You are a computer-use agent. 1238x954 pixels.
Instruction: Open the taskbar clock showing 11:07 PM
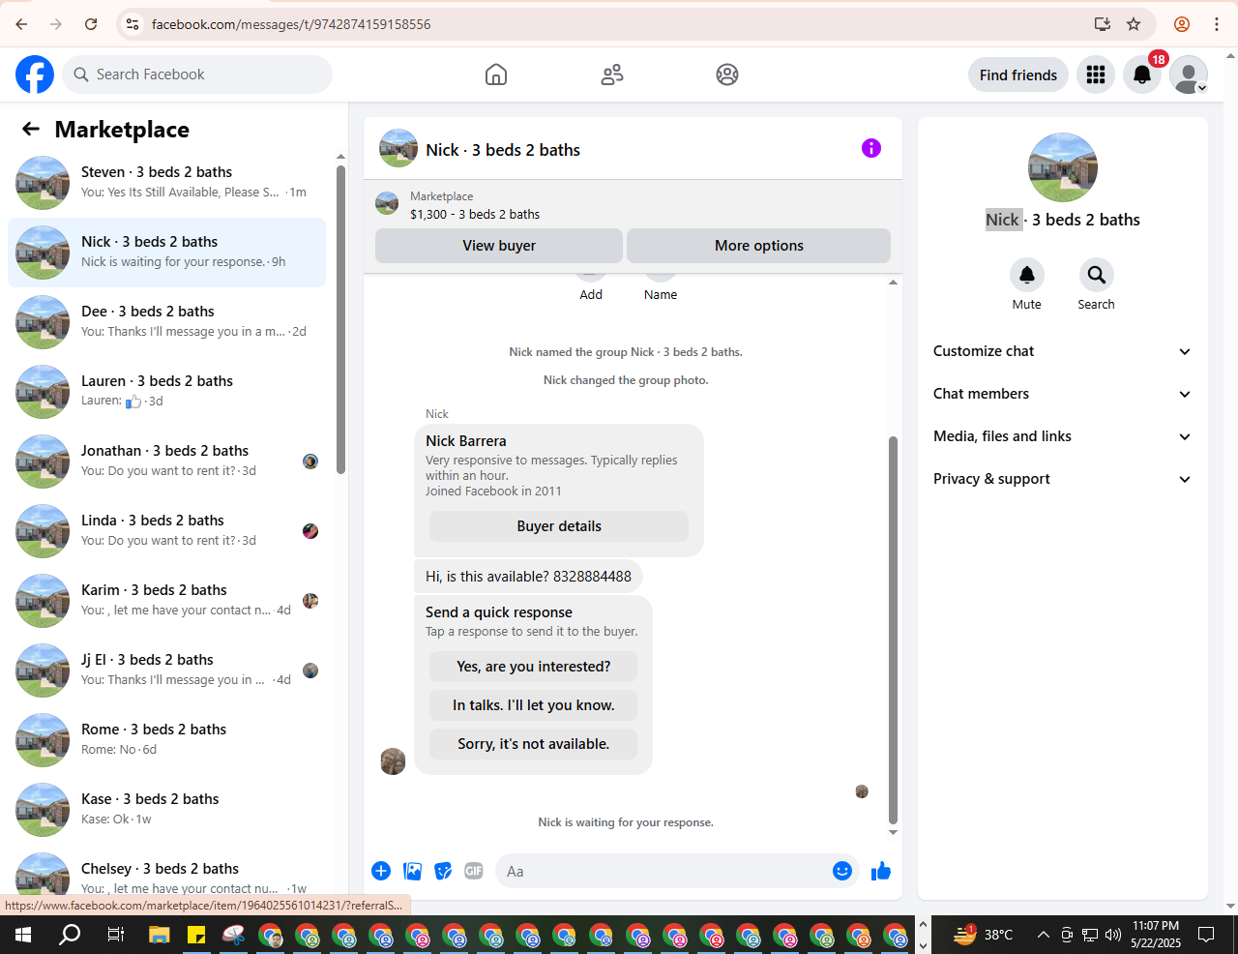coord(1156,935)
